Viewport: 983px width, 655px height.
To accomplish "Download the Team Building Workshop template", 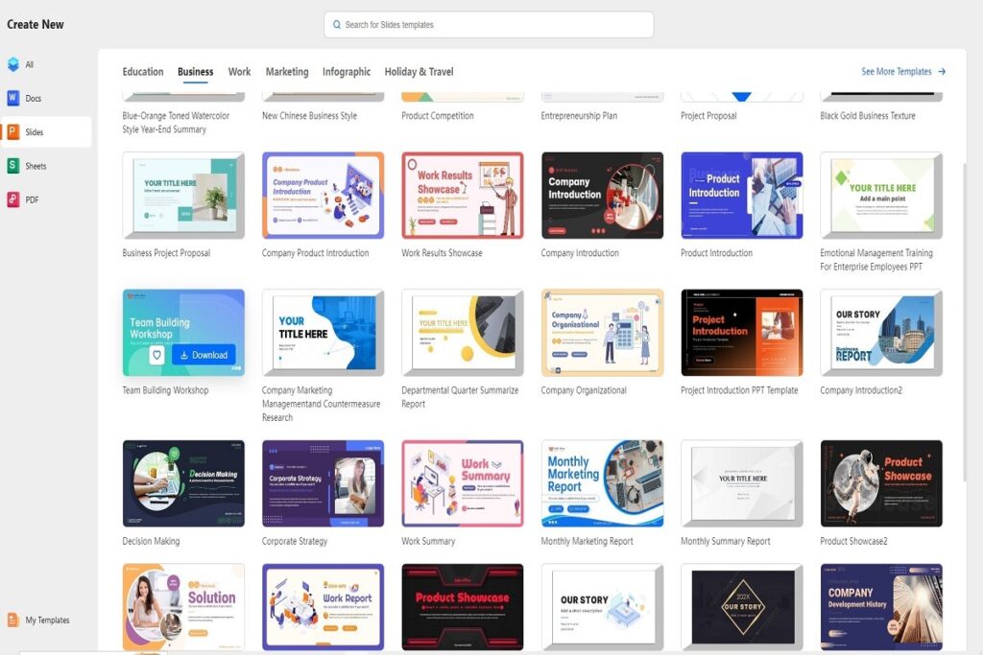I will [x=203, y=355].
